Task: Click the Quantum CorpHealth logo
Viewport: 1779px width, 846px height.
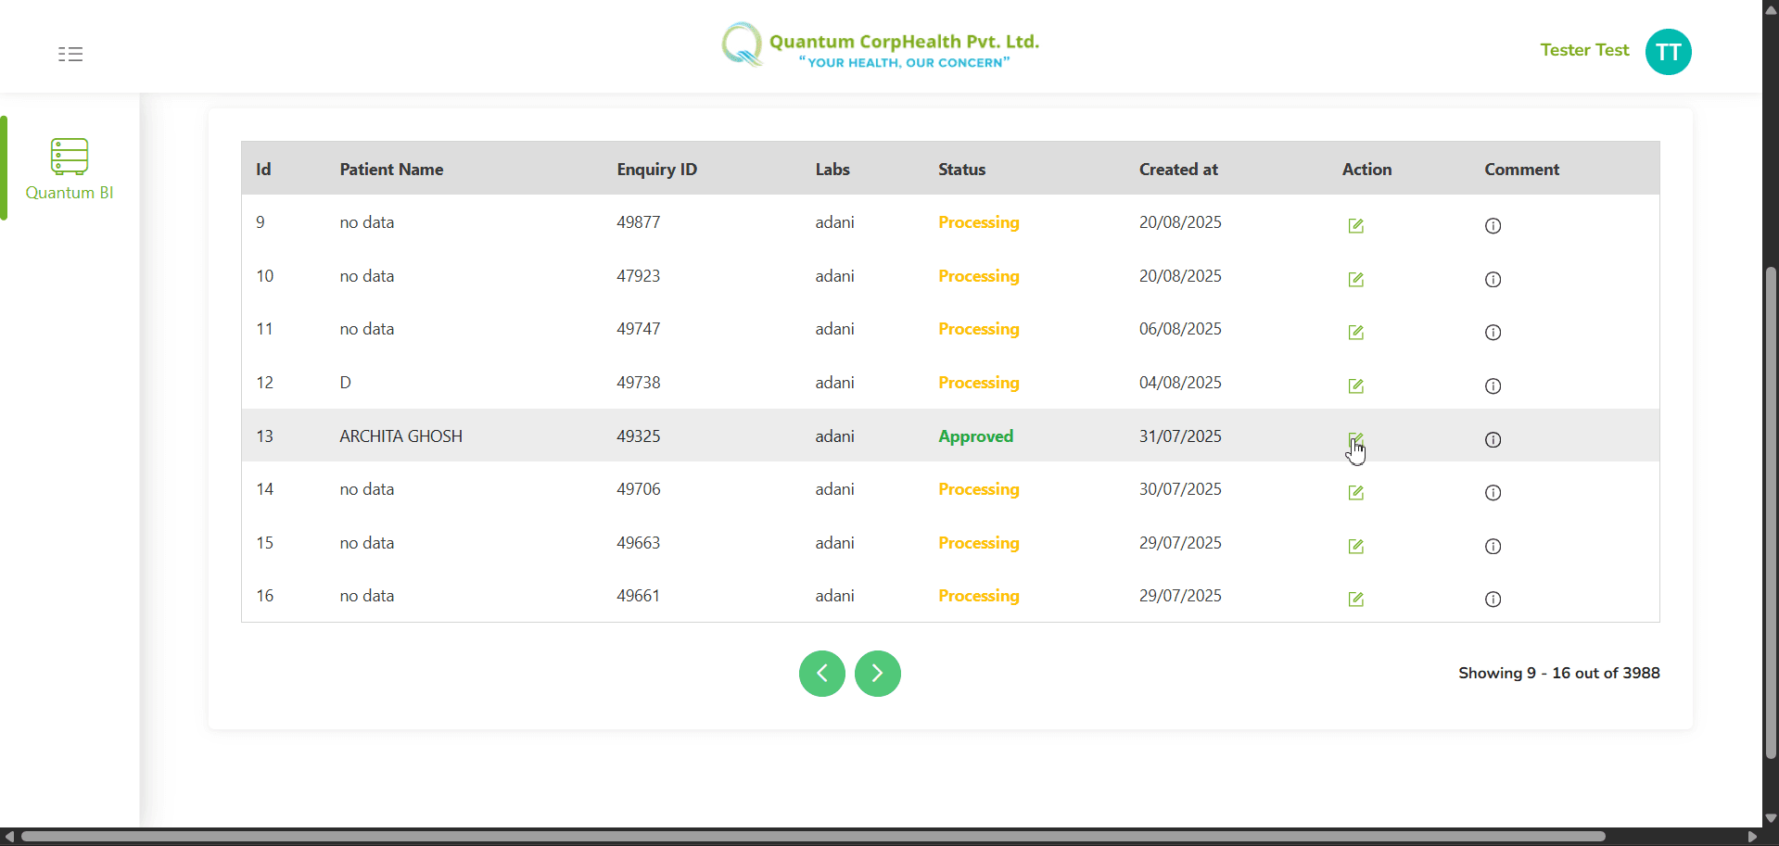Action: pos(879,44)
